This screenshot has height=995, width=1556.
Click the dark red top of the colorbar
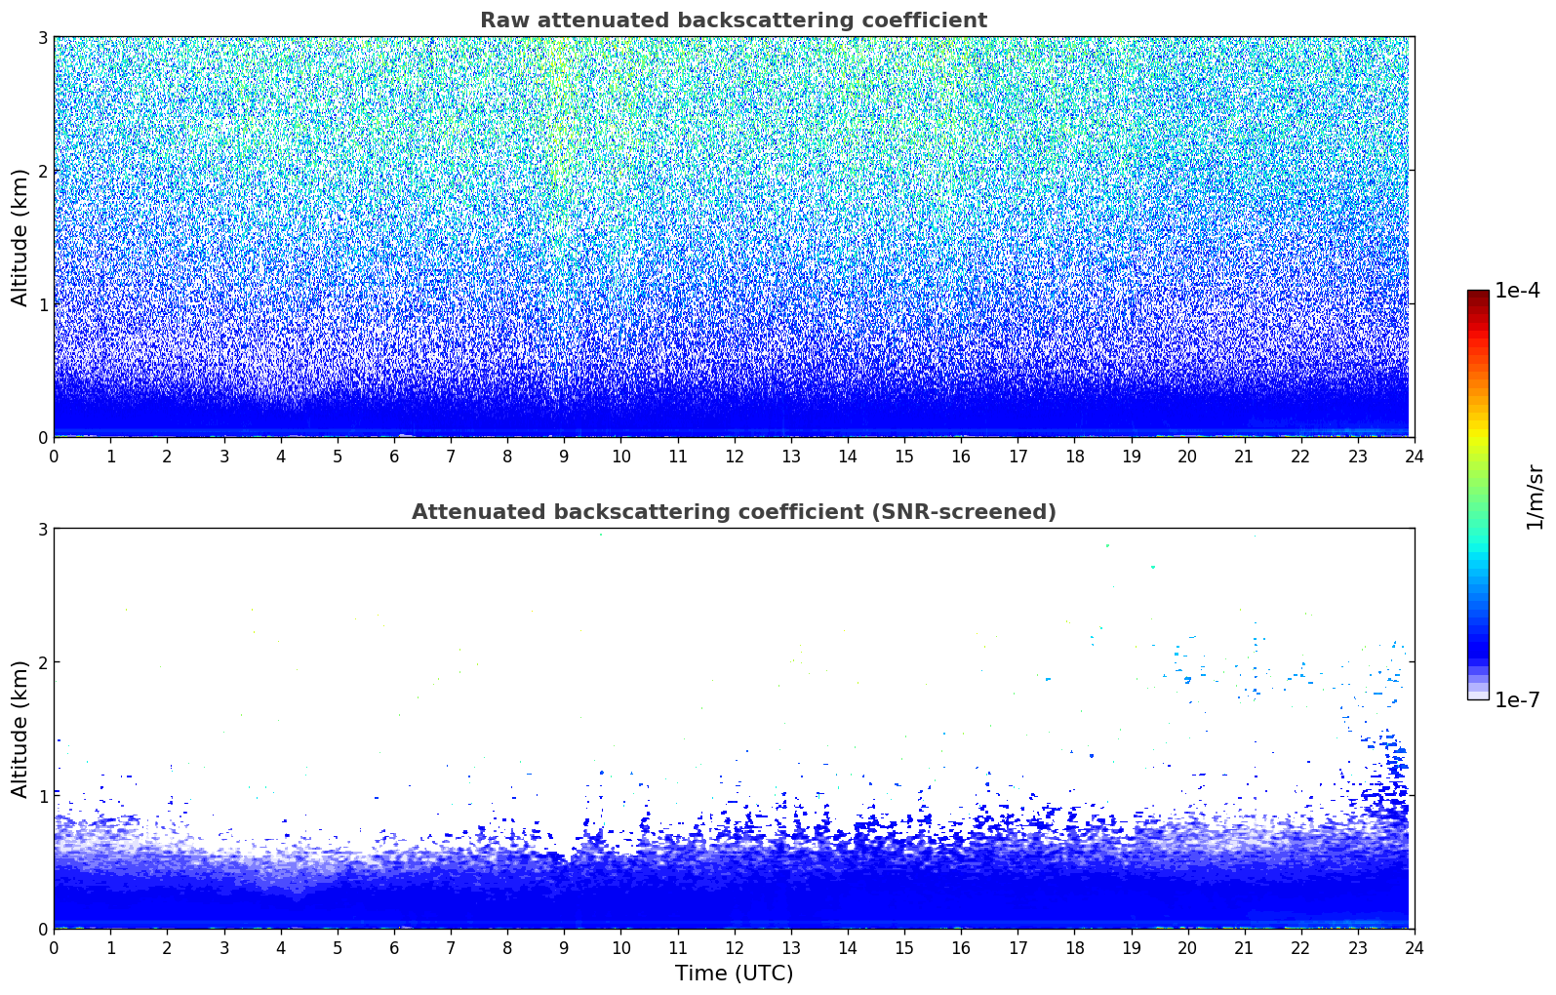pos(1478,297)
